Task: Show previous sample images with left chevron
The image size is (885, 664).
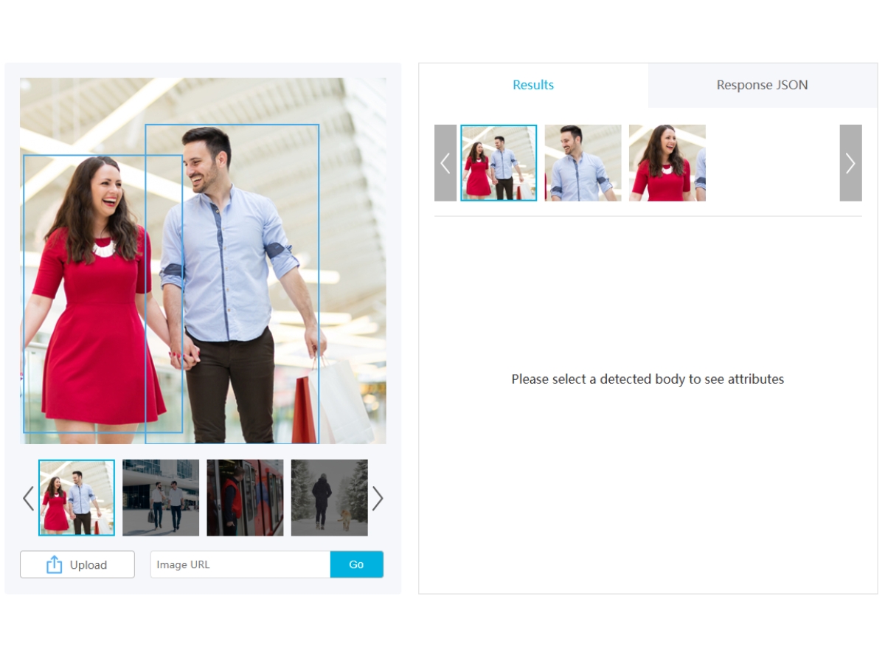Action: click(x=28, y=499)
